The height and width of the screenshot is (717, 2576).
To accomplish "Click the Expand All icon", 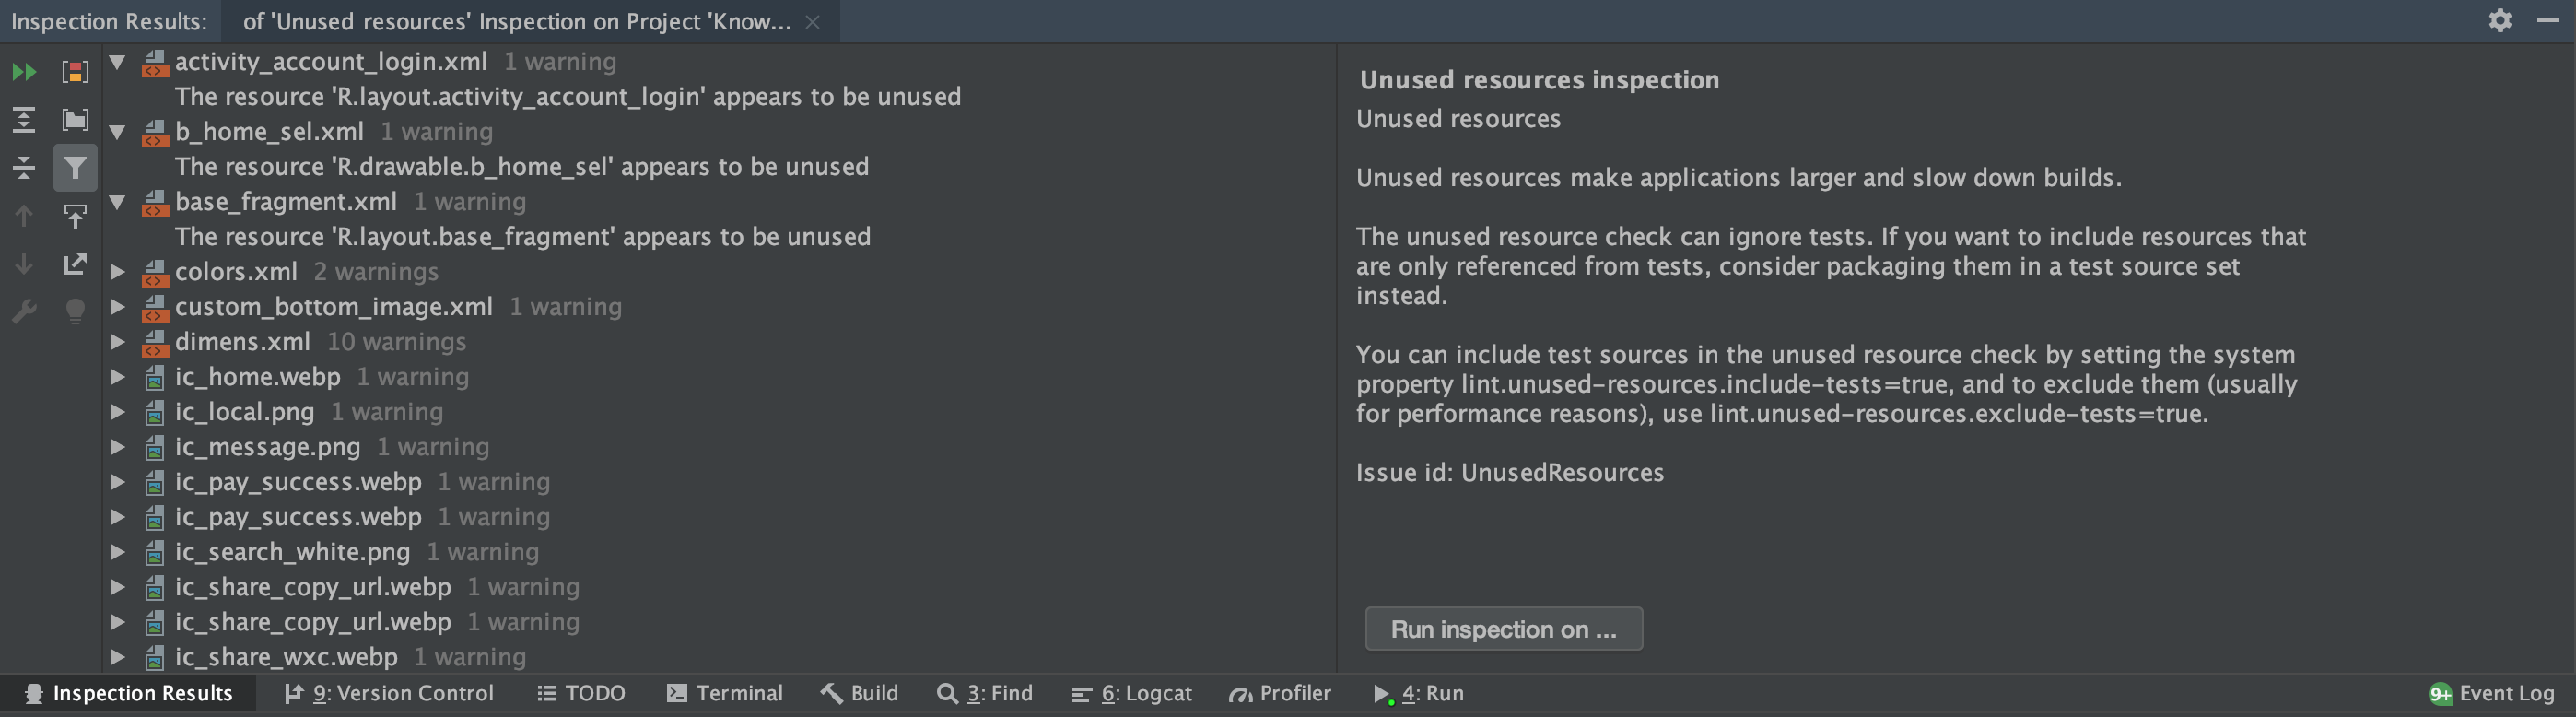I will point(24,120).
